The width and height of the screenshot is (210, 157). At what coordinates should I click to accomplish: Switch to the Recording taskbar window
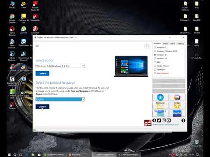pyautogui.click(x=79, y=155)
